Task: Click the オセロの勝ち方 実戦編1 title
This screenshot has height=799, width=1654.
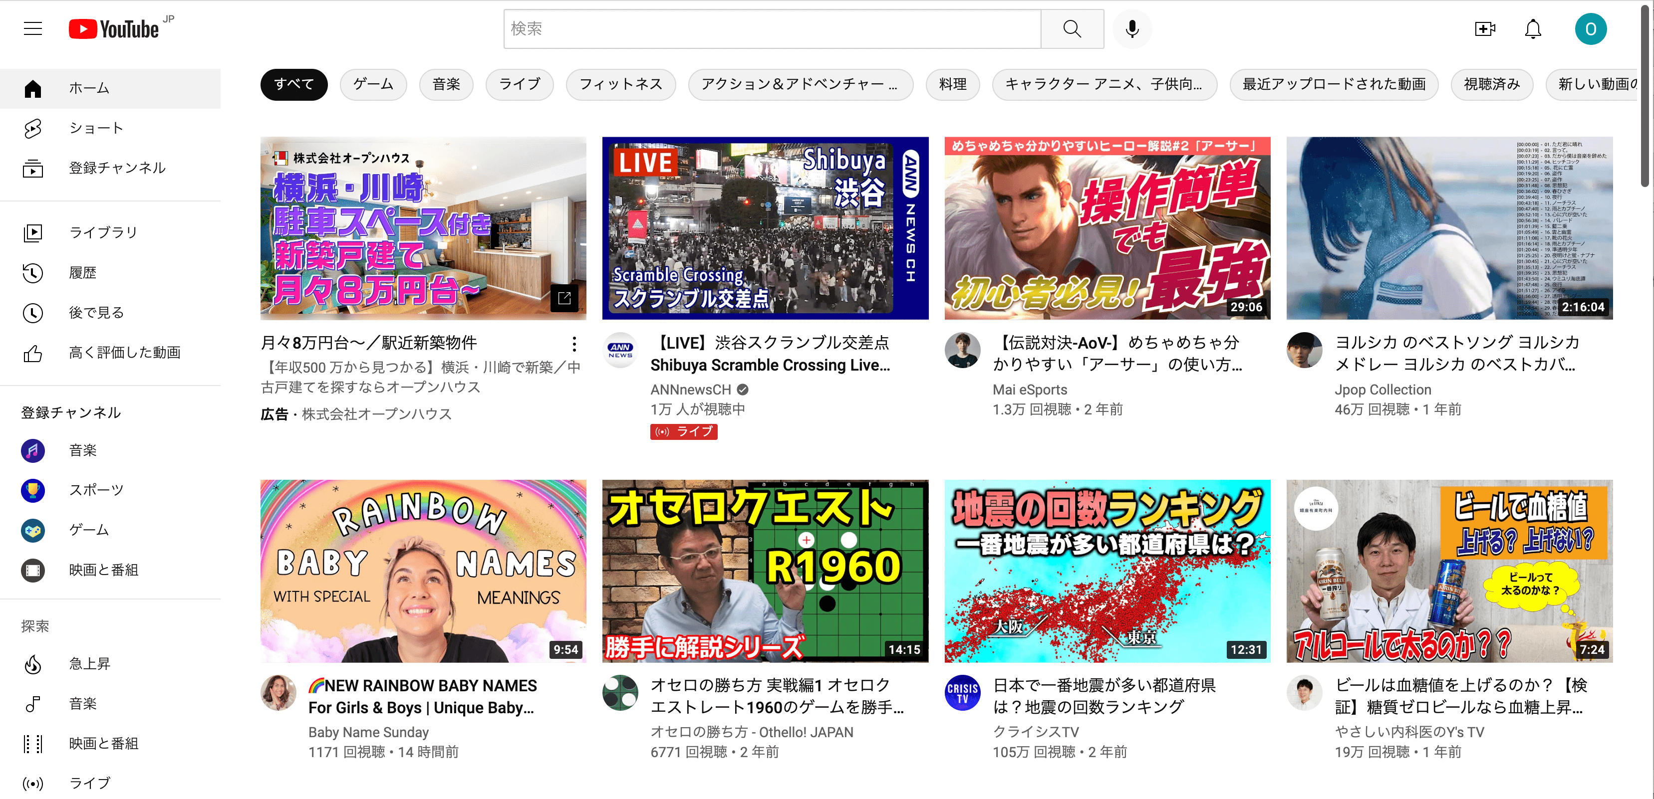Action: [x=777, y=696]
